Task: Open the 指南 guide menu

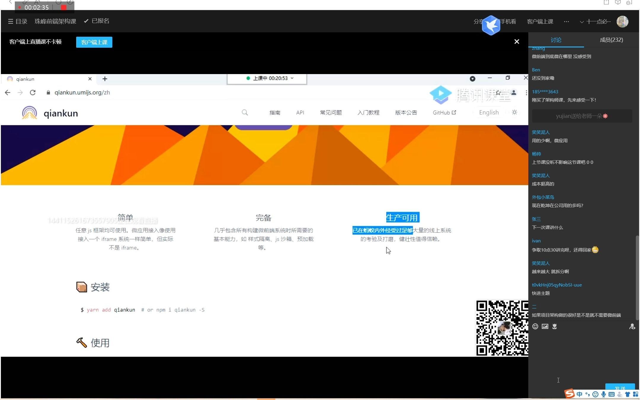Action: click(x=275, y=113)
